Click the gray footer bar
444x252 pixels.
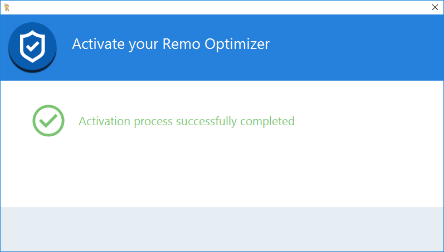pyautogui.click(x=222, y=229)
